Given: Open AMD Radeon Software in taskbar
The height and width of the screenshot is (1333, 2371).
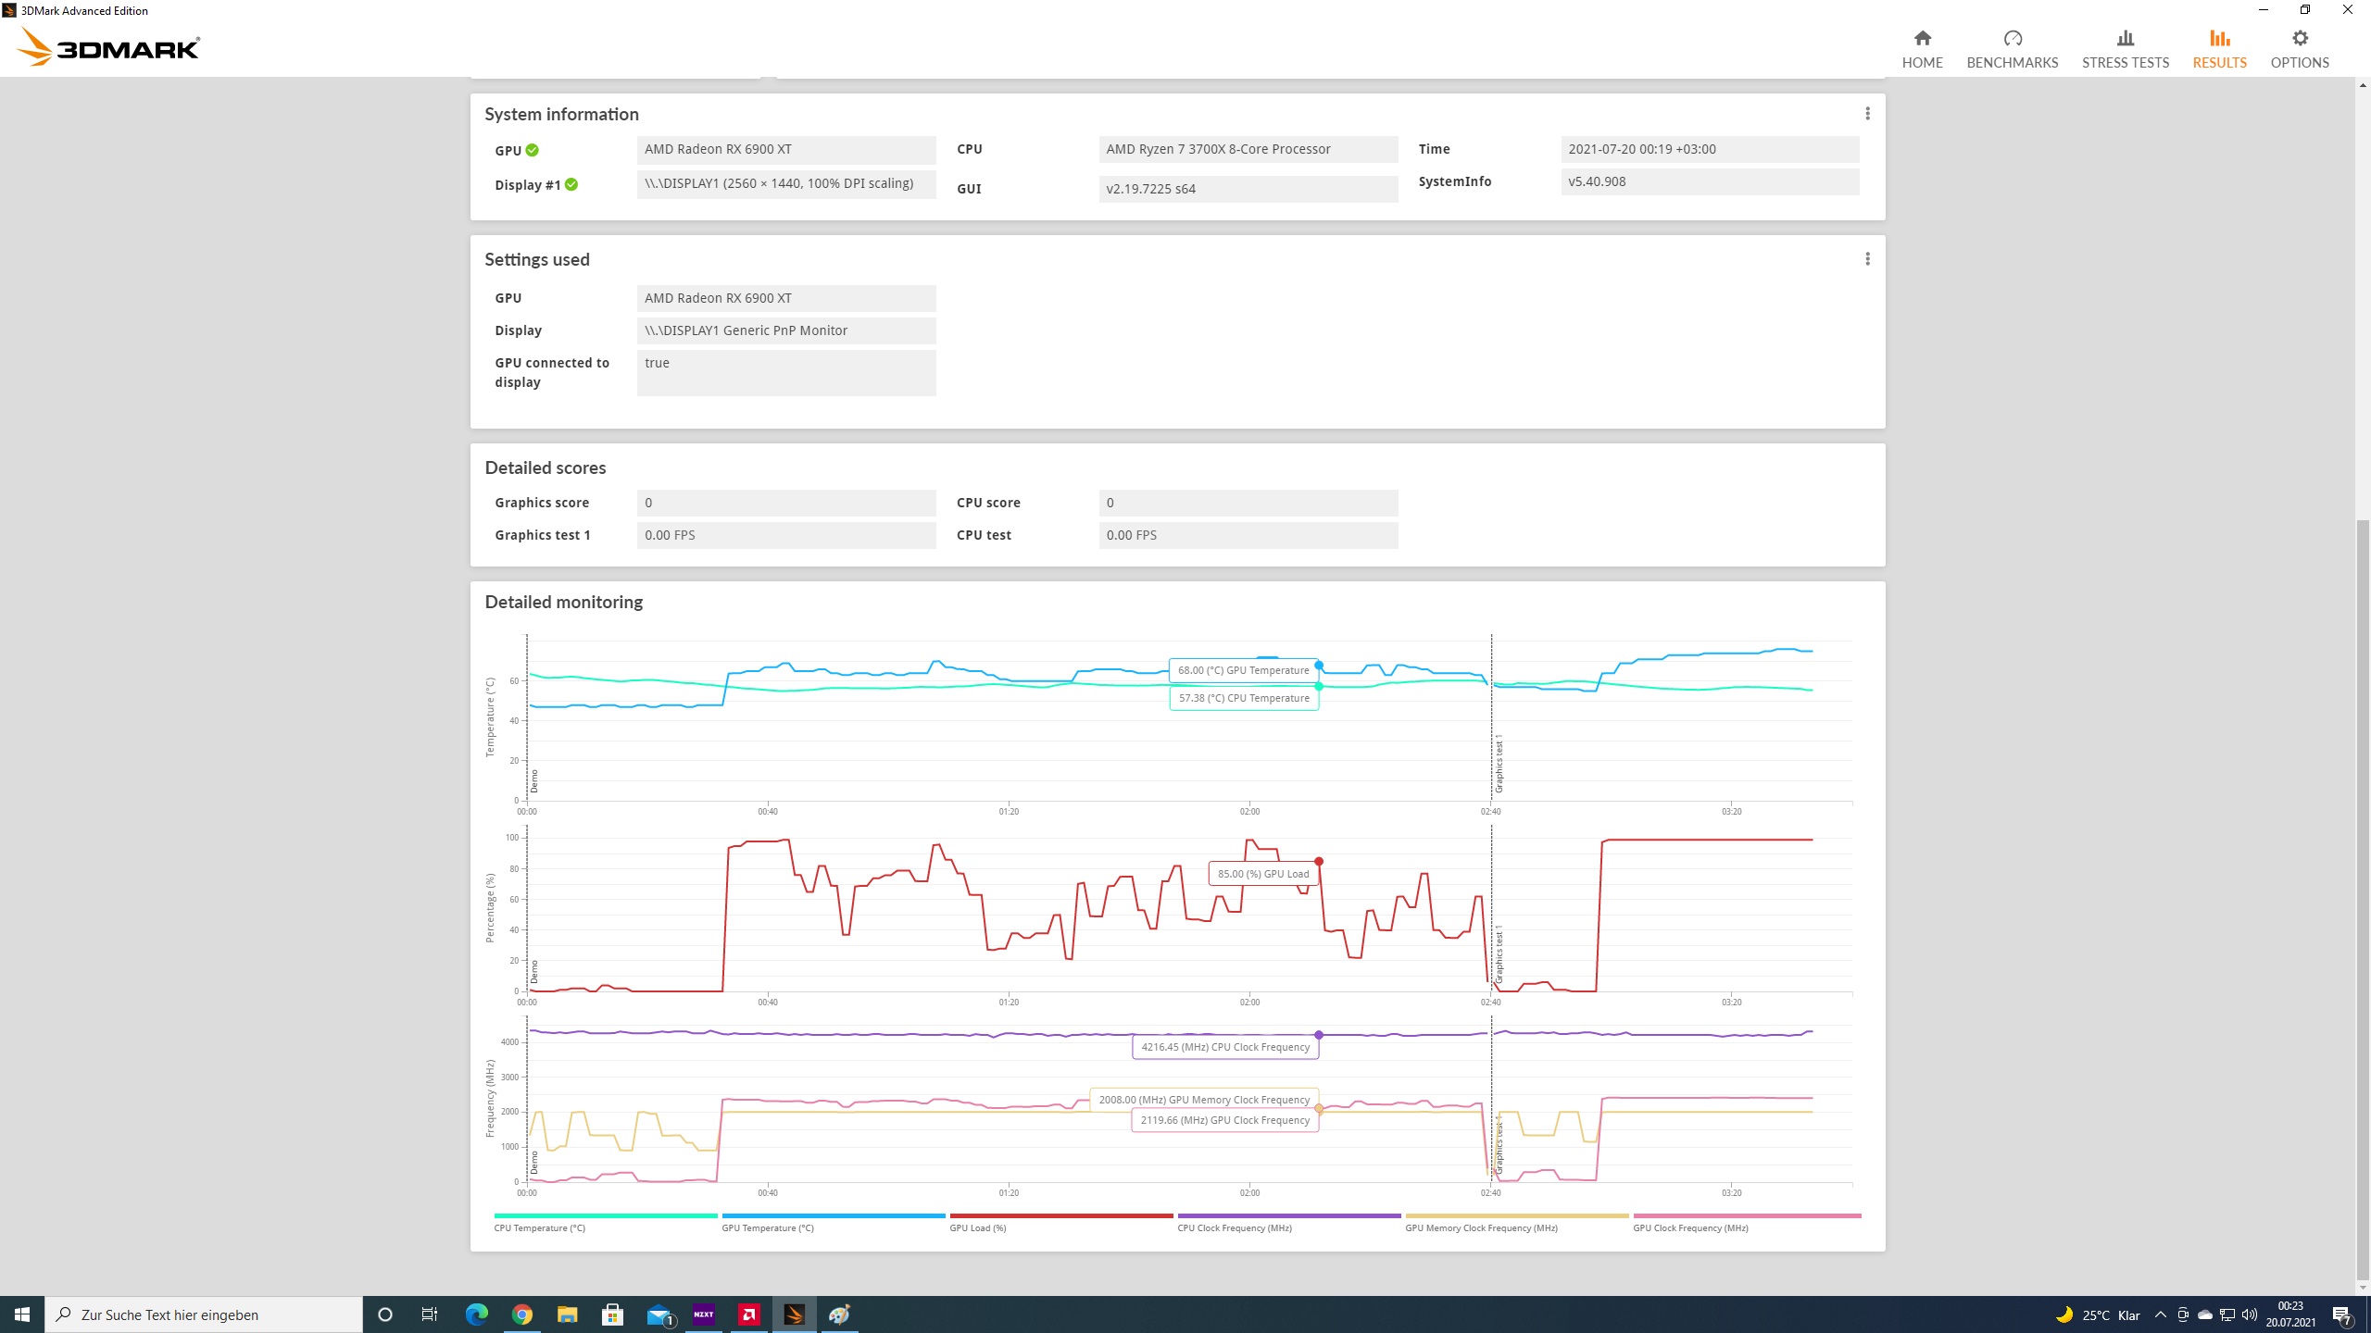Looking at the screenshot, I should pos(748,1314).
